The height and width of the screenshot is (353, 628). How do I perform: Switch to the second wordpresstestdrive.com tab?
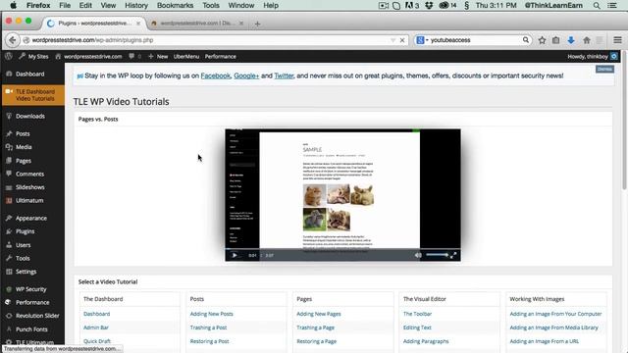[x=196, y=24]
